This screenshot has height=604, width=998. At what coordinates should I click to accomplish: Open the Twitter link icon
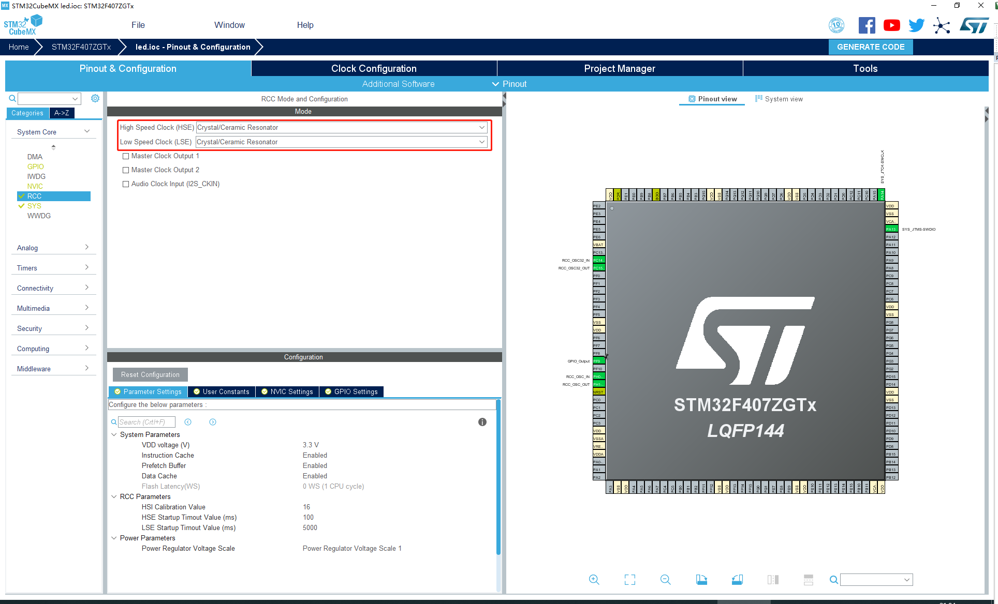917,25
